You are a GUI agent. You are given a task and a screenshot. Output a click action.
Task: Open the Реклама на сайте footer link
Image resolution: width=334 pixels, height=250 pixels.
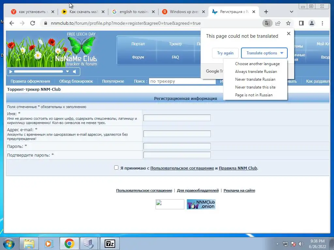239,190
